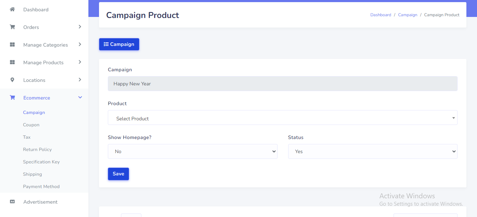Viewport: 477px width, 217px height.
Task: Go to Shipping settings in sidebar
Action: [33, 174]
